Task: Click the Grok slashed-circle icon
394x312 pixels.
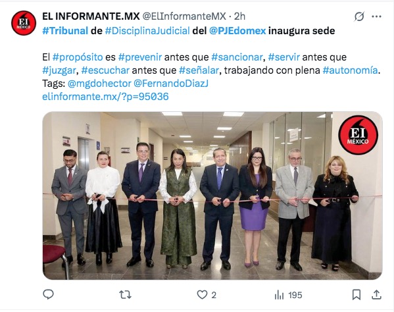Action: click(359, 16)
